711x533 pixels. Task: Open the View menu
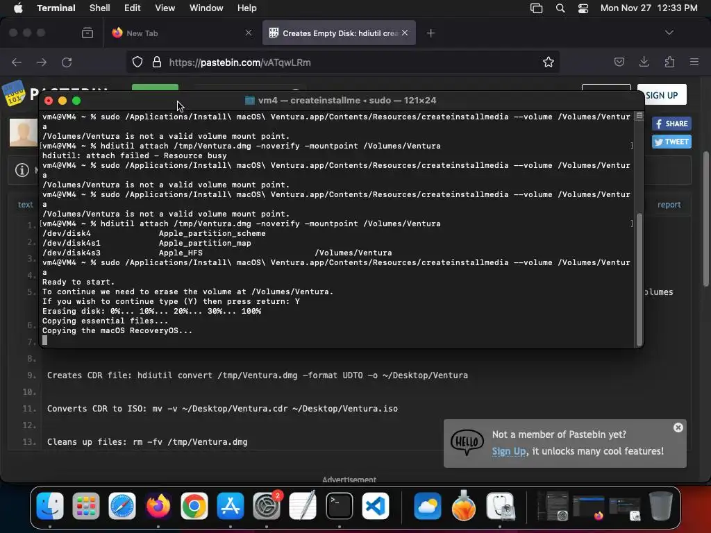(165, 8)
